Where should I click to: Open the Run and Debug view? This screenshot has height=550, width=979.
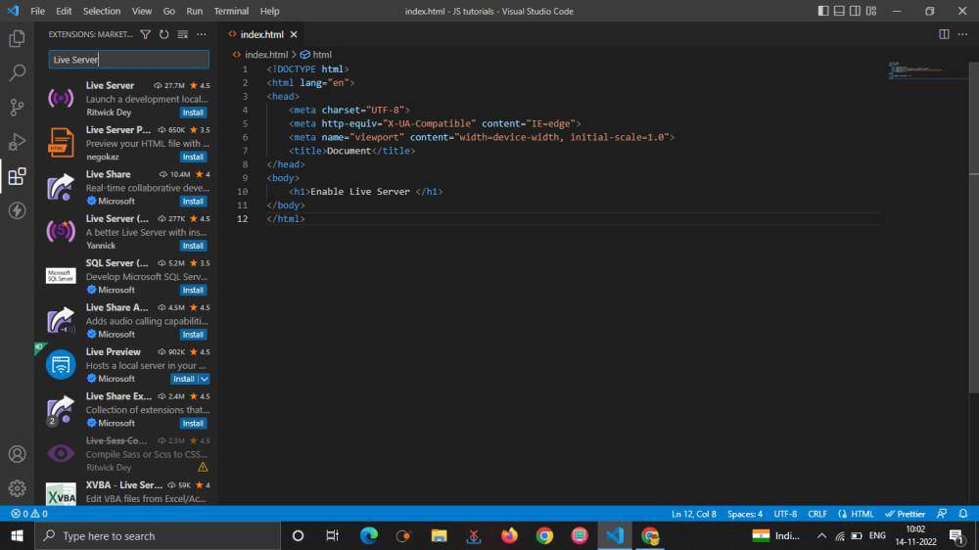[17, 142]
